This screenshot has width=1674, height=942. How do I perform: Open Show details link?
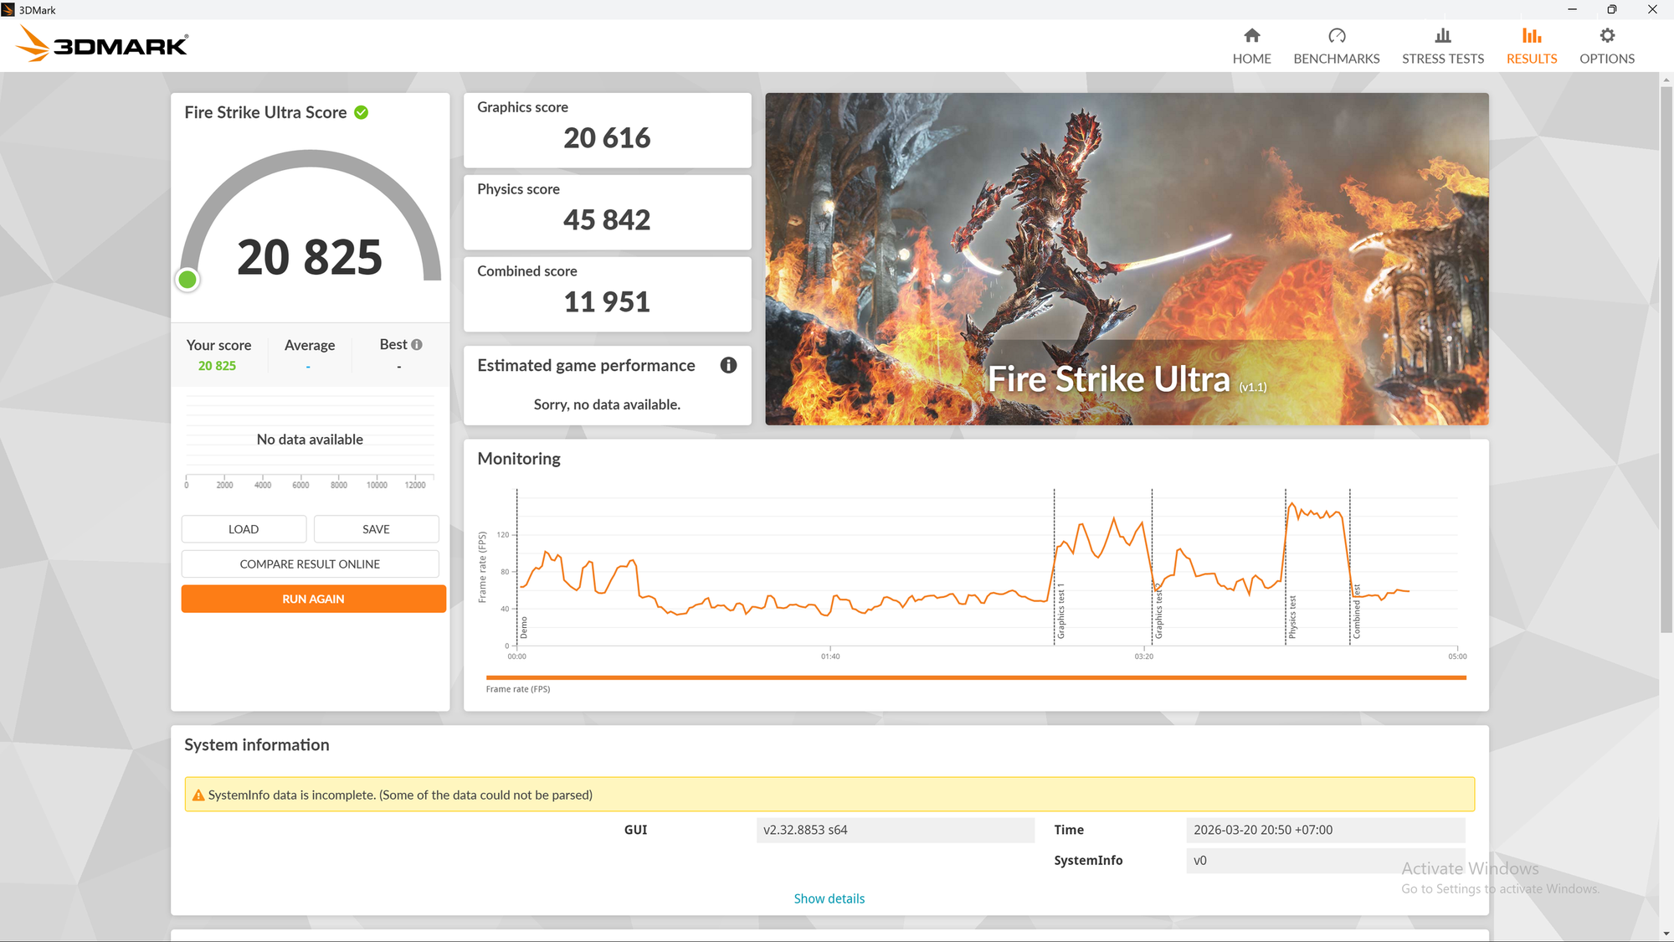point(829,898)
